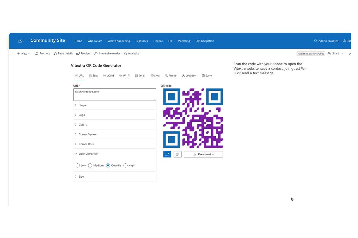Open Finance navigation item

point(158,41)
